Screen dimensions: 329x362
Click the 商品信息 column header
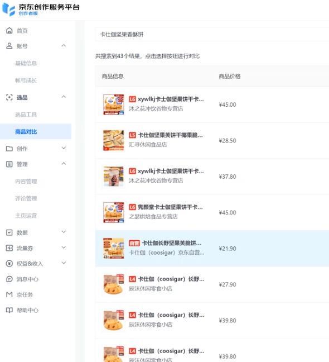pyautogui.click(x=113, y=76)
